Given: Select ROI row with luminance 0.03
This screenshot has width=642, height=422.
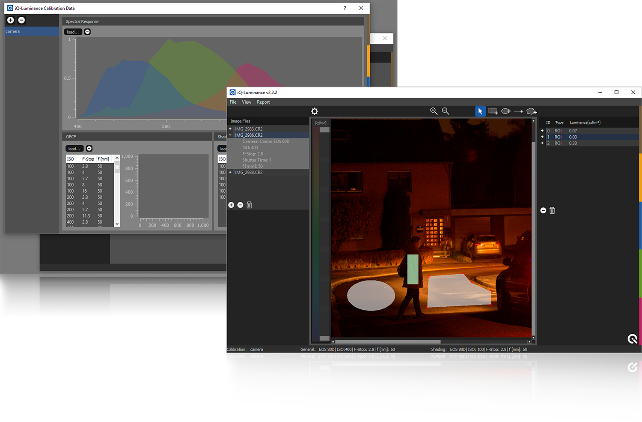Looking at the screenshot, I should click(591, 137).
